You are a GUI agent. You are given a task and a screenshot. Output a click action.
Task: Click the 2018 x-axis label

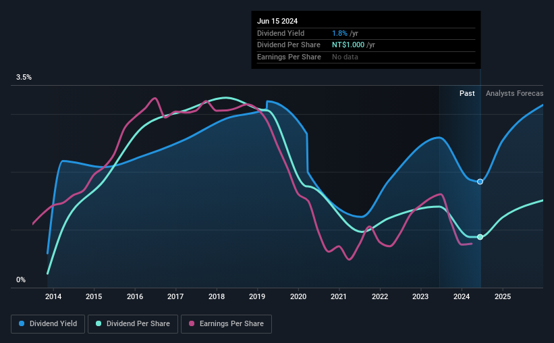pos(217,296)
